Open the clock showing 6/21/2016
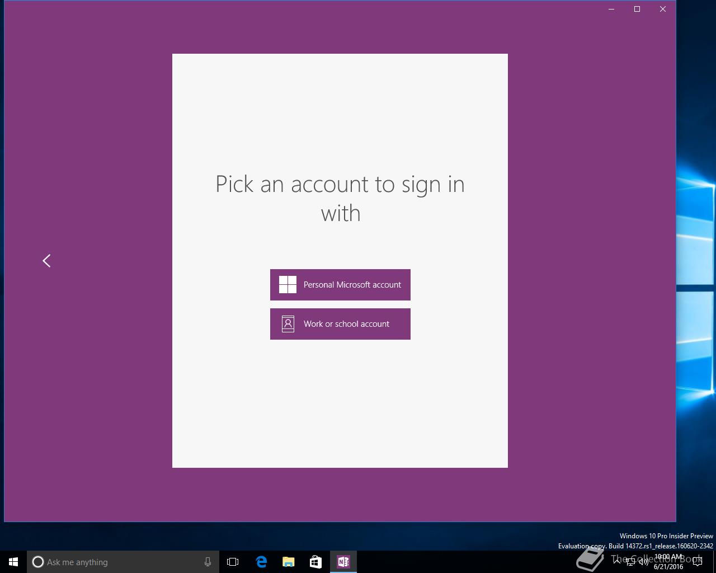 (x=668, y=562)
